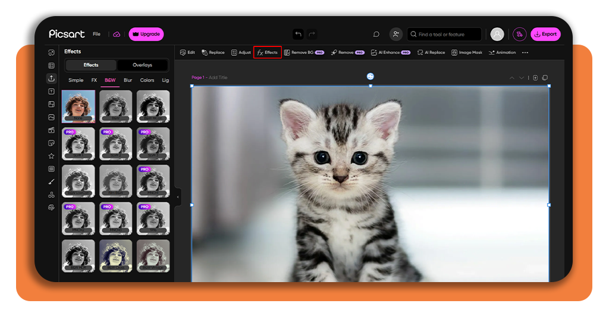
Task: Select the Text tool in sidebar
Action: [x=51, y=92]
